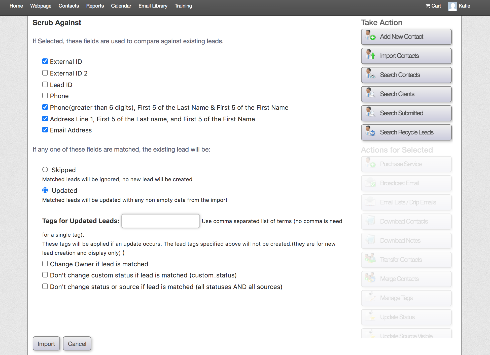Open the shopping Cart icon
Screen dimensions: 490x355
coord(428,6)
